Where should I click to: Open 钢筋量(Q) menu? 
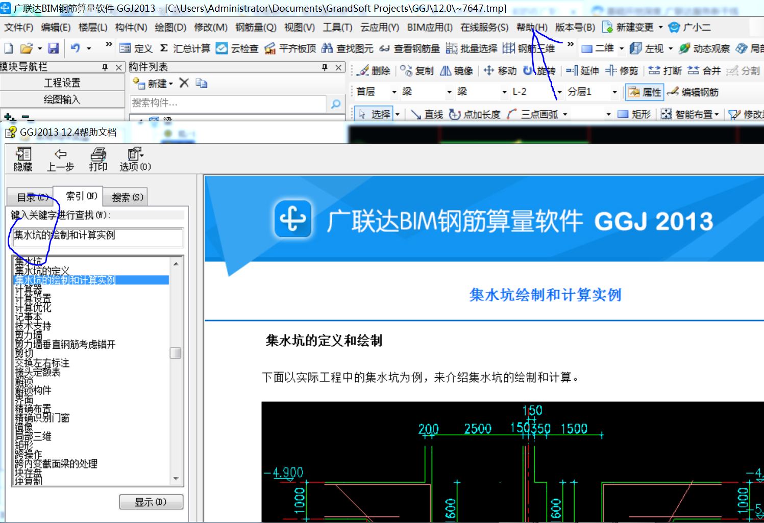[x=256, y=27]
